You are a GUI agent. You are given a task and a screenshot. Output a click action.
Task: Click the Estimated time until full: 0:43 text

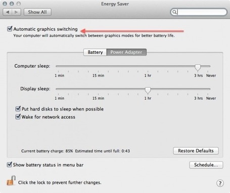coord(103,151)
